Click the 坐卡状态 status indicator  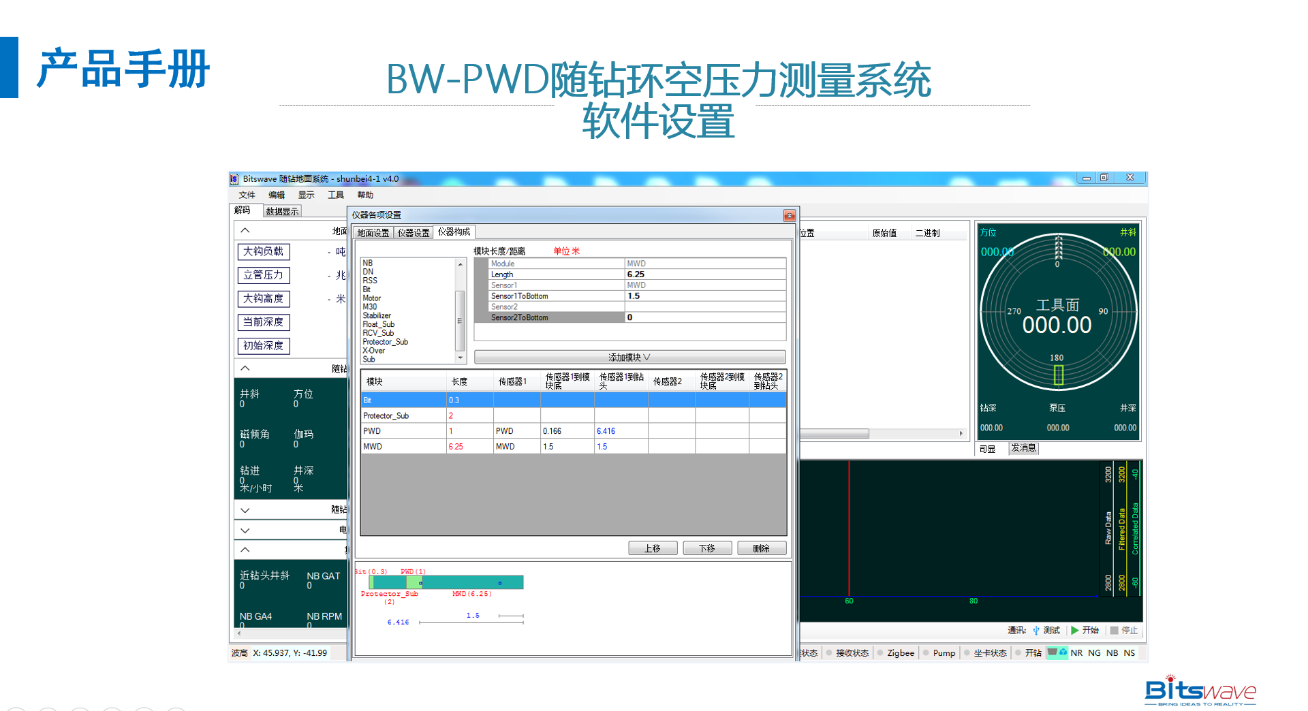(x=967, y=653)
